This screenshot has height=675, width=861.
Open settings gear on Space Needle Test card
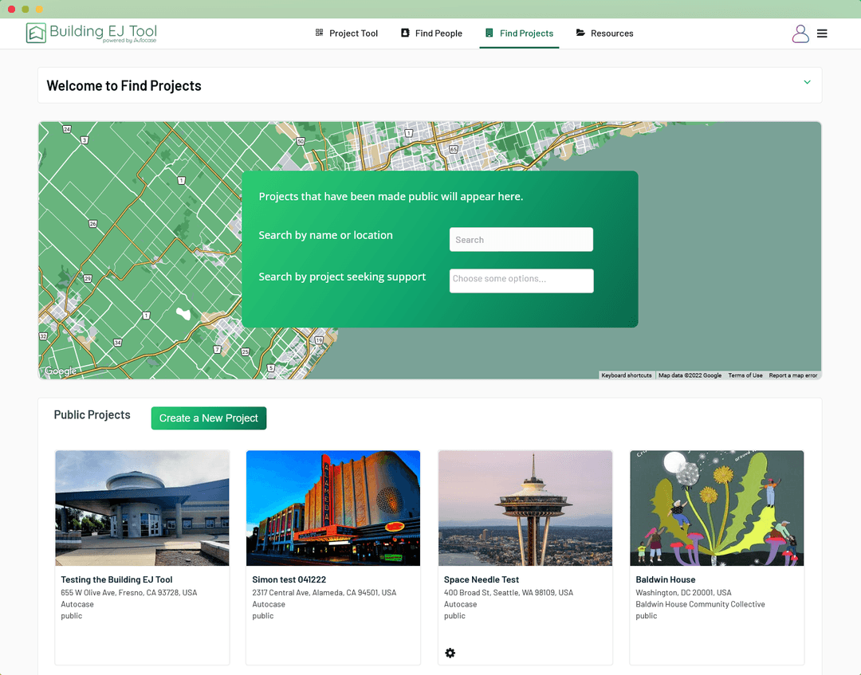tap(450, 653)
